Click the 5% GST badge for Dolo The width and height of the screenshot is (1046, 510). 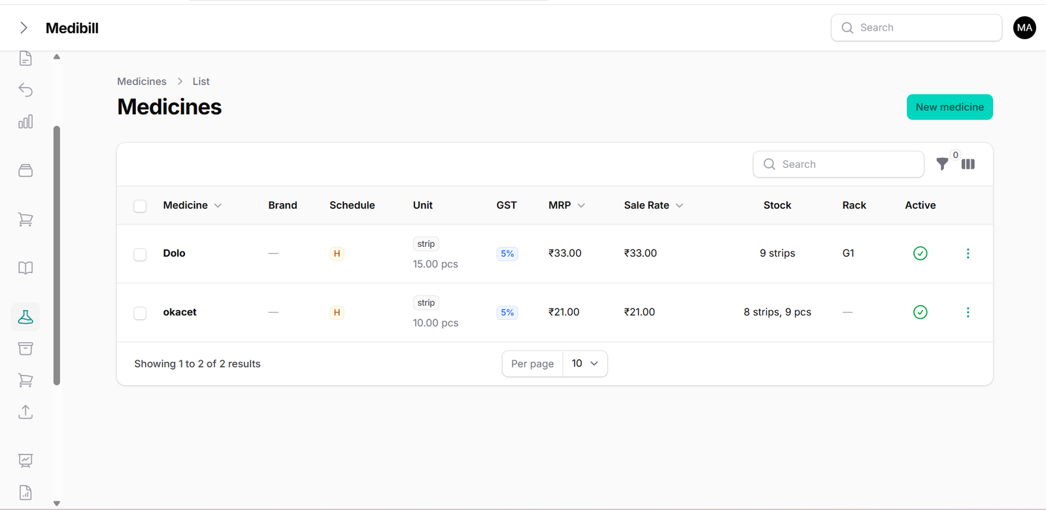click(507, 253)
